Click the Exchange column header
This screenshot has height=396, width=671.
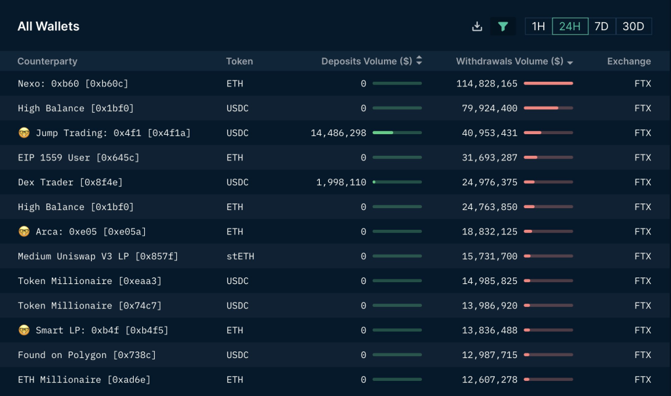628,61
